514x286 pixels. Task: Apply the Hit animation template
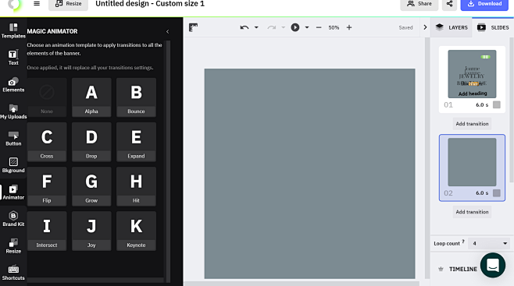click(x=136, y=186)
